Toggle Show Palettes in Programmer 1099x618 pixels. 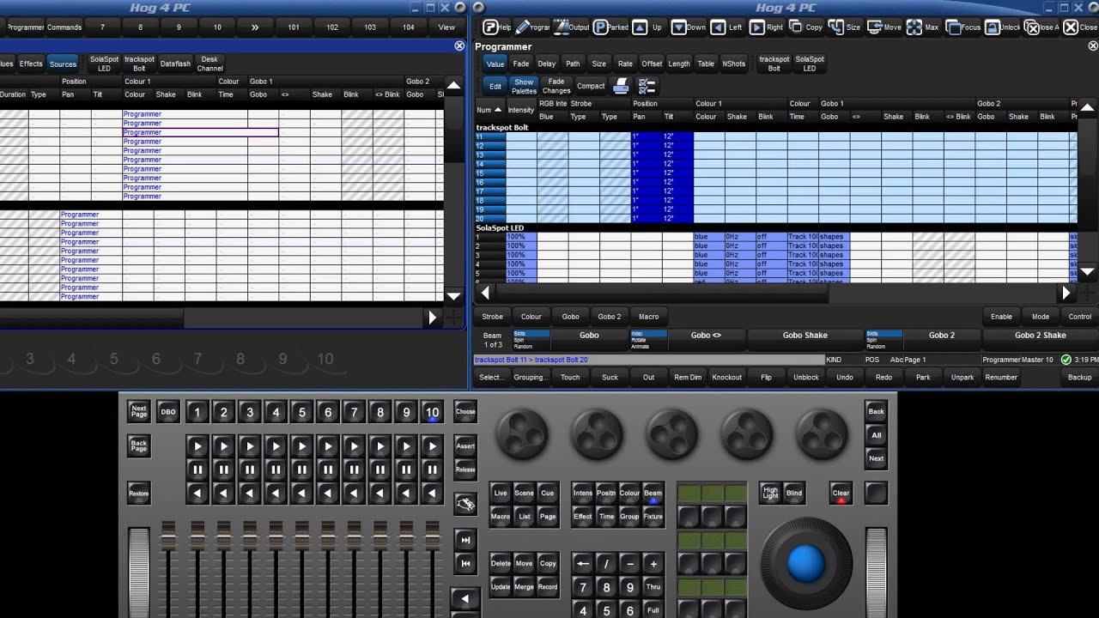[x=524, y=86]
